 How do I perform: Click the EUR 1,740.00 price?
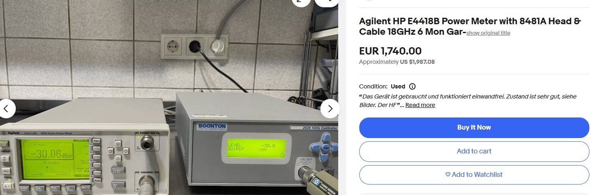(x=390, y=51)
